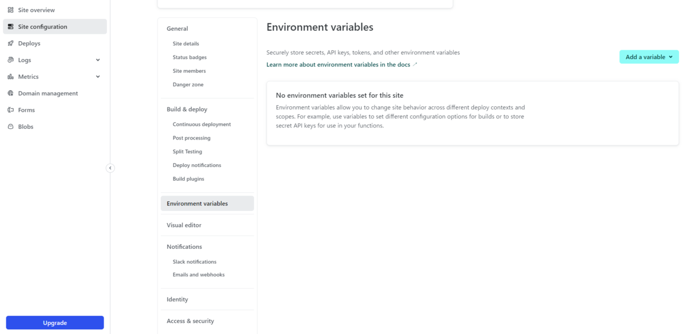Collapse the sidebar with the chevron button
Image resolution: width=687 pixels, height=334 pixels.
(x=110, y=168)
